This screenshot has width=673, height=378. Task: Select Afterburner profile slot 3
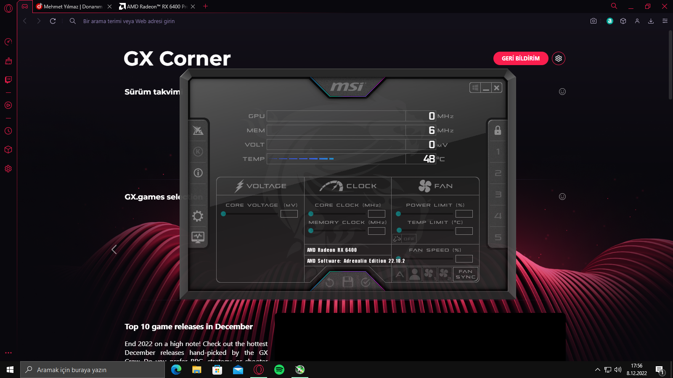point(498,194)
